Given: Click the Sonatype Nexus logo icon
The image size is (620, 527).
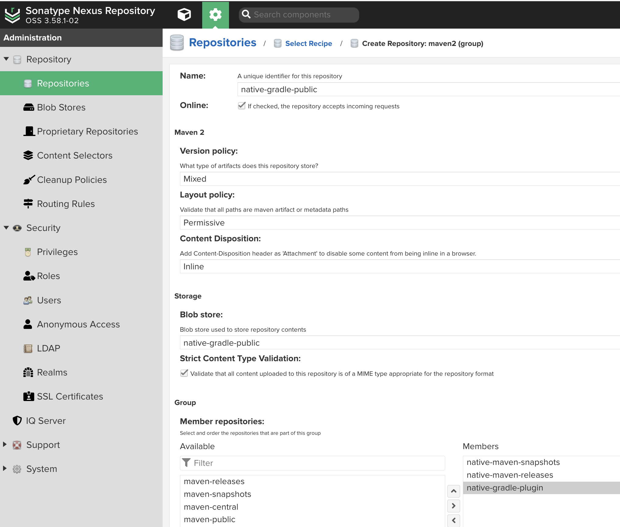Looking at the screenshot, I should coord(12,15).
